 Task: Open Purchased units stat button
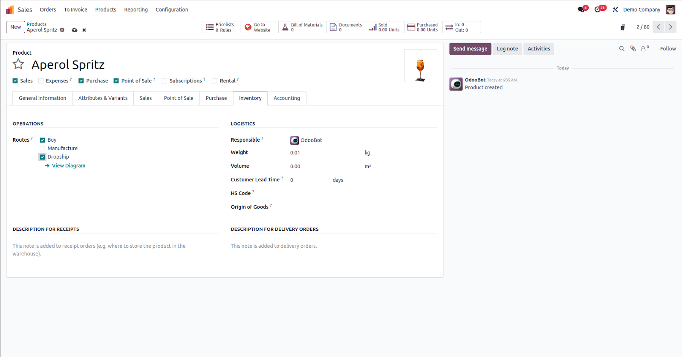423,27
